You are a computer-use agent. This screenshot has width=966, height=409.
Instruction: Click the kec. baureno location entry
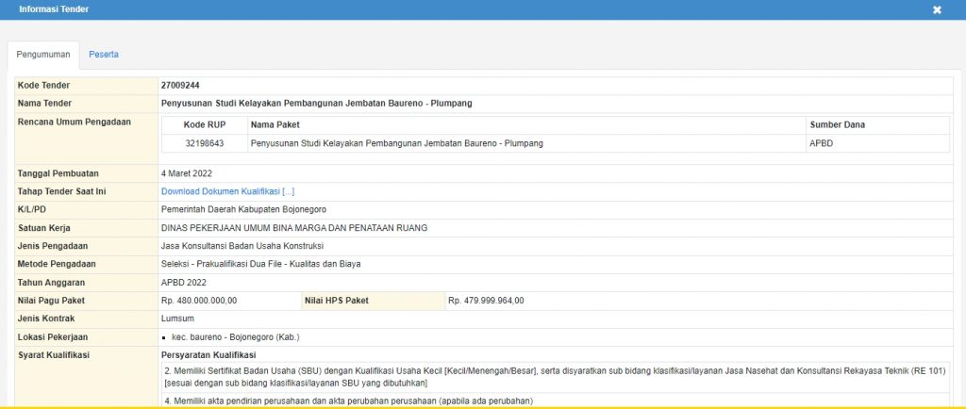coord(236,336)
